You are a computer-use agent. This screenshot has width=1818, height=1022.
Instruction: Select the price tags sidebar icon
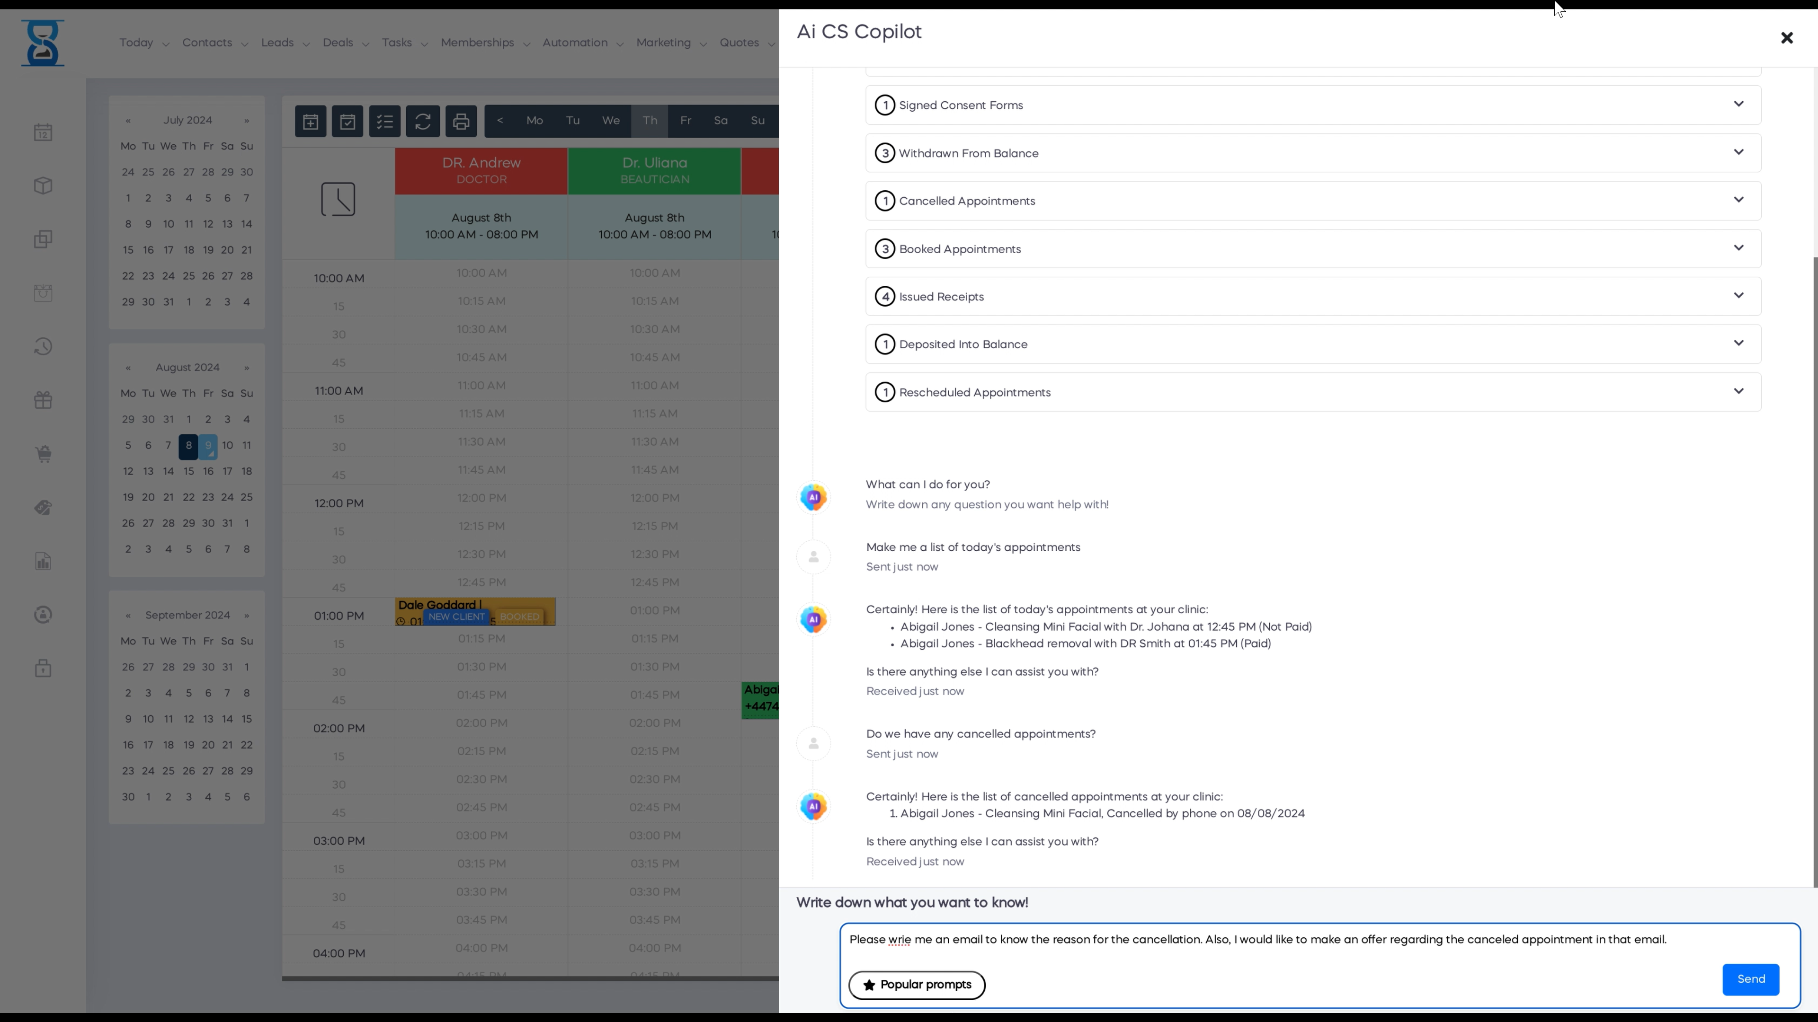tap(43, 508)
